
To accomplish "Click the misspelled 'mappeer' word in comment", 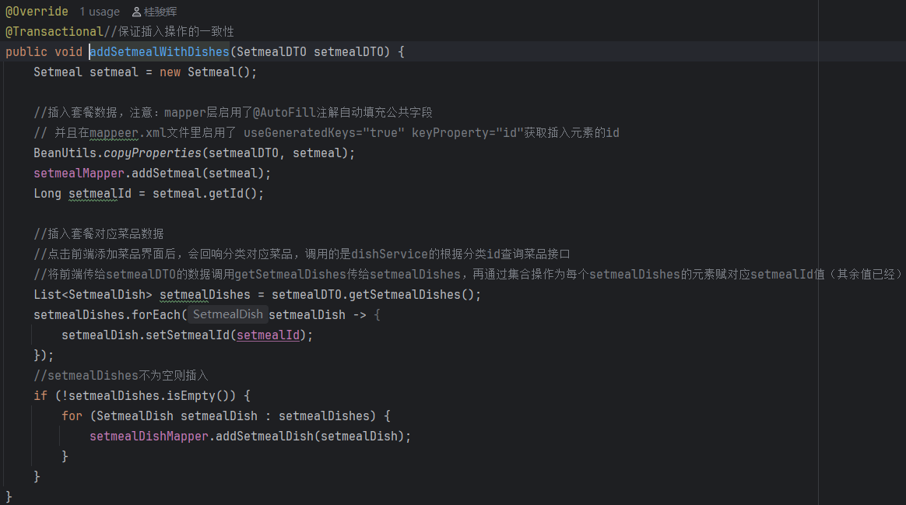I will tap(114, 133).
